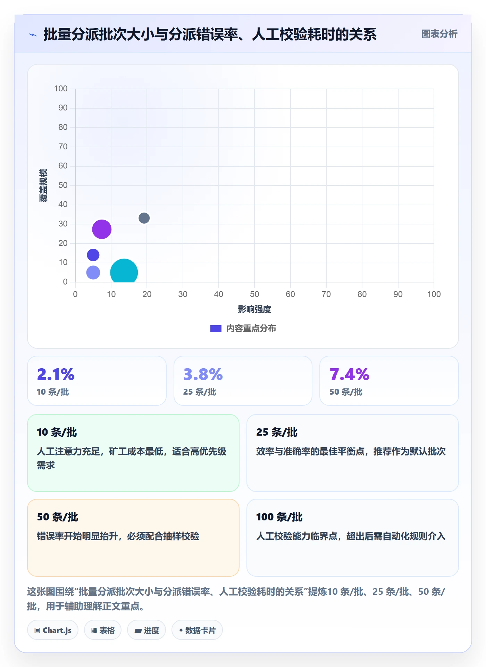Screen dimensions: 486x667
Task: Open the 3.8% stat card
Action: coord(243,381)
